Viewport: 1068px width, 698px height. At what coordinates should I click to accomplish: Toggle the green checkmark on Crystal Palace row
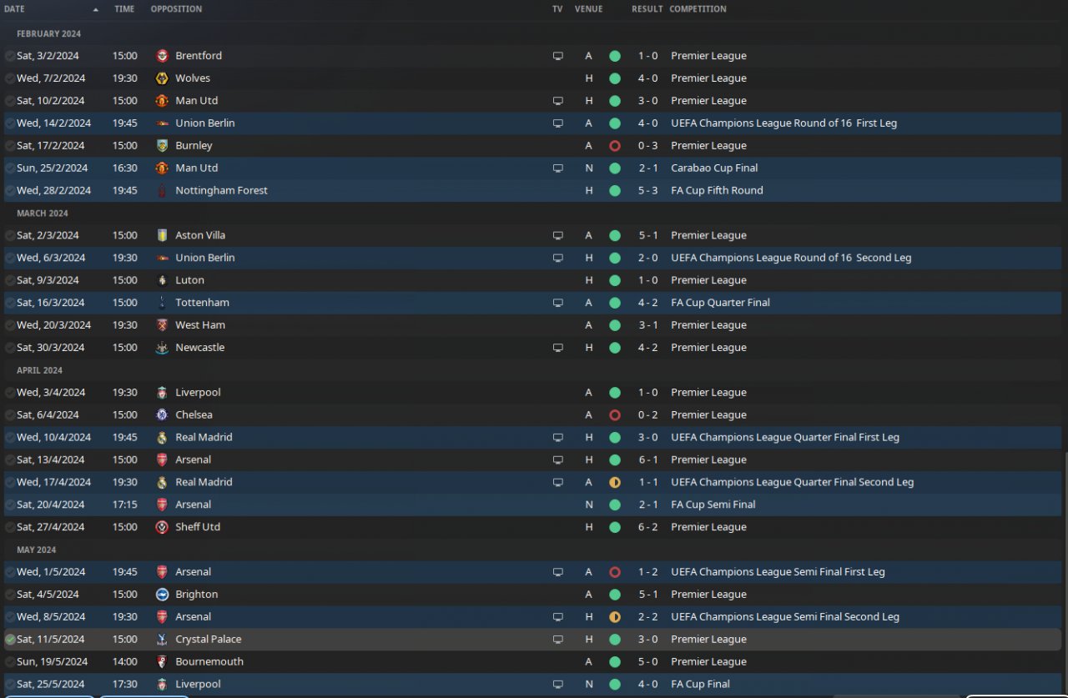click(x=10, y=640)
